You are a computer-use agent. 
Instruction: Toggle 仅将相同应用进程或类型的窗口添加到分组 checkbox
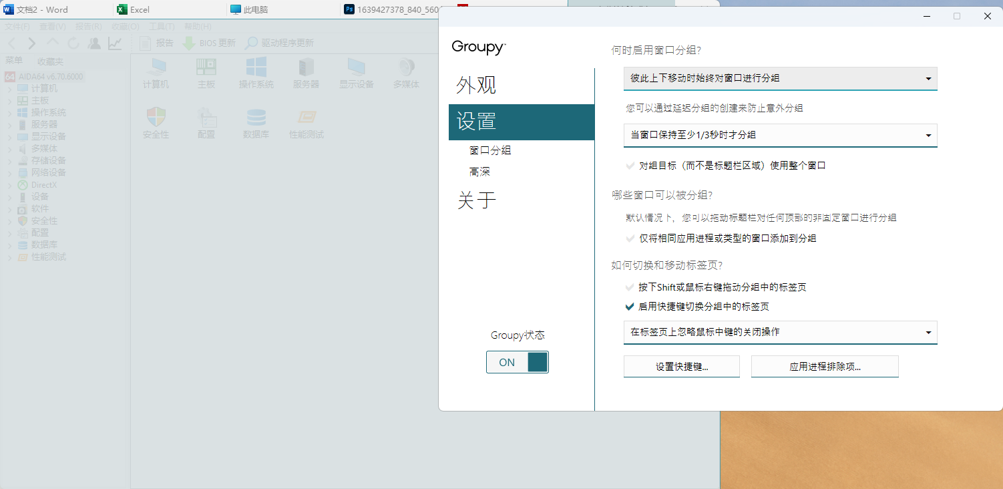[x=629, y=238]
